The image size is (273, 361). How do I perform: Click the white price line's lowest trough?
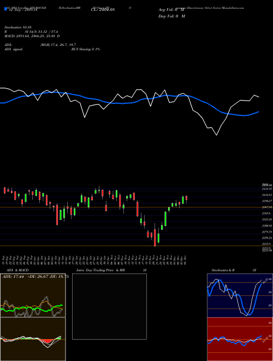tap(216, 135)
